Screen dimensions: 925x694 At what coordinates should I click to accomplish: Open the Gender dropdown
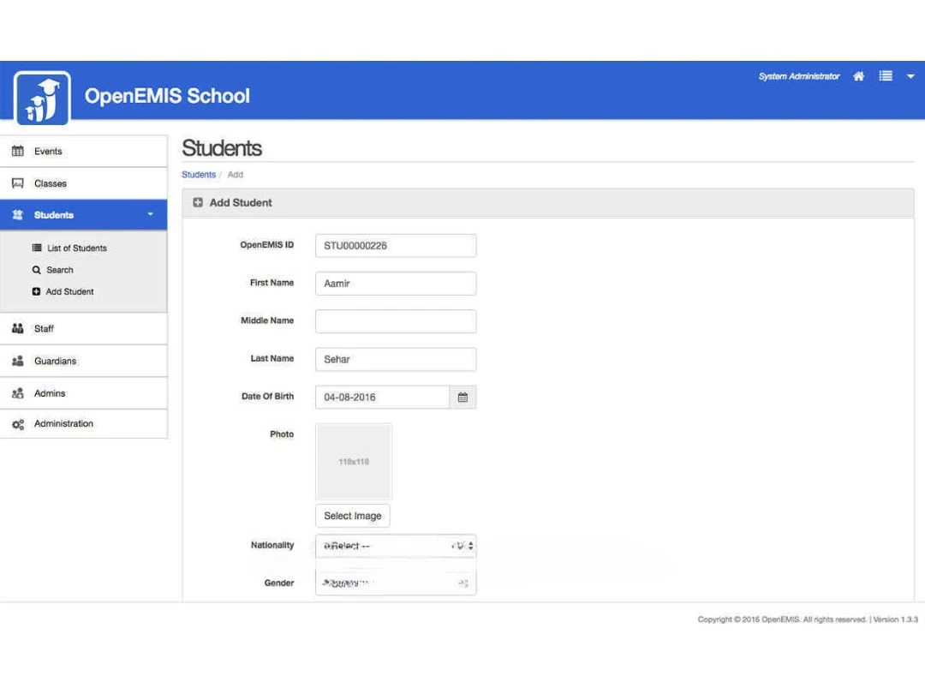click(x=396, y=583)
